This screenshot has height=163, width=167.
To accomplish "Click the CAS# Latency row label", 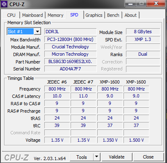I will [26, 96].
